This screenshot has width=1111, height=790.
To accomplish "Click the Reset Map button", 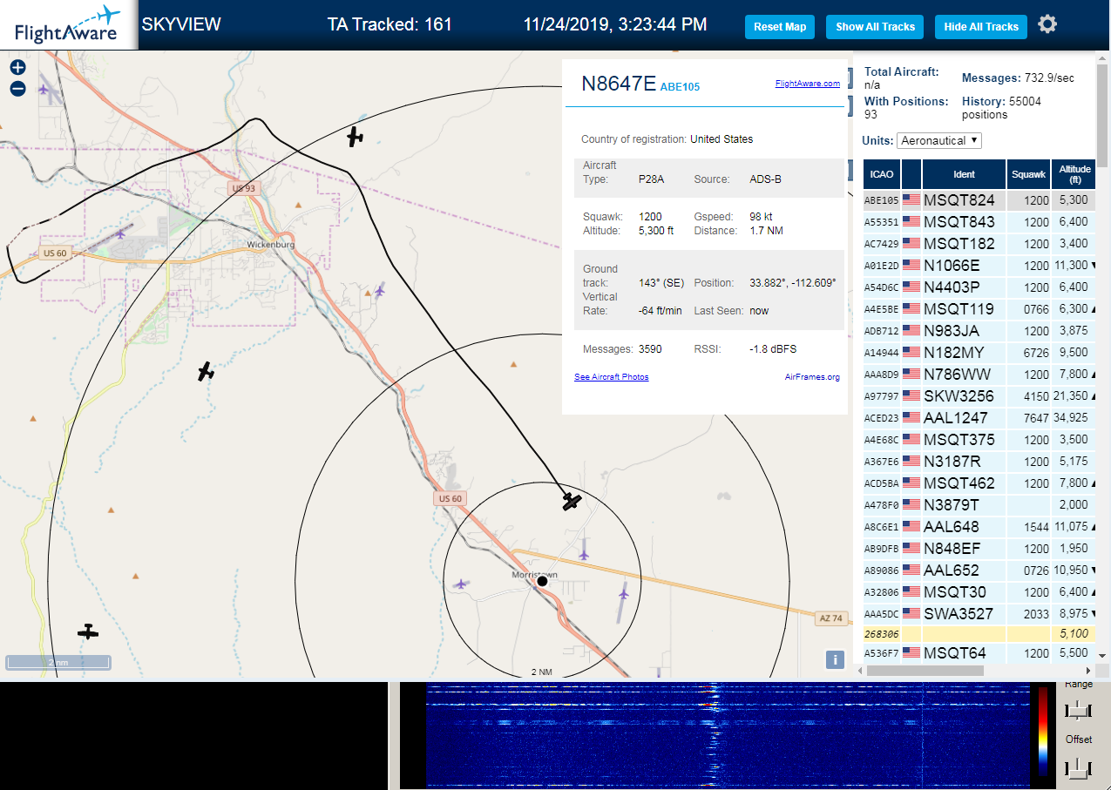I will pyautogui.click(x=780, y=27).
